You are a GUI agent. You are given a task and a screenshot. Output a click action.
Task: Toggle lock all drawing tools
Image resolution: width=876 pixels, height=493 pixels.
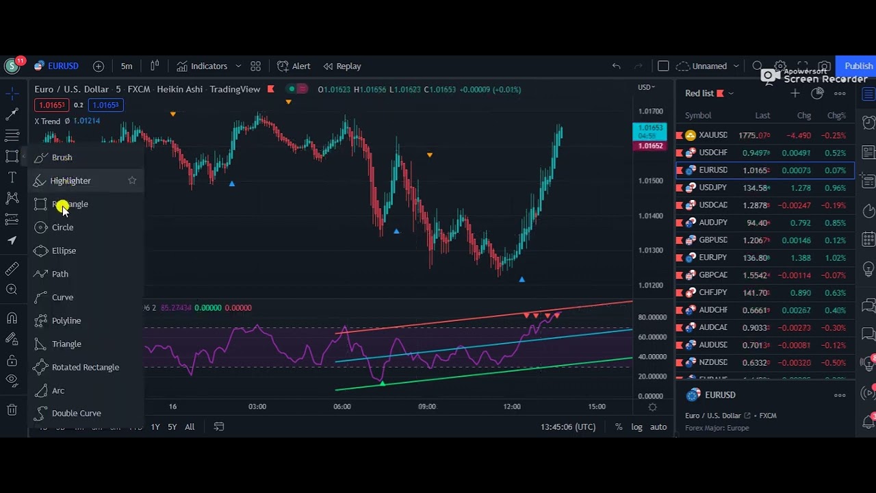pos(12,360)
